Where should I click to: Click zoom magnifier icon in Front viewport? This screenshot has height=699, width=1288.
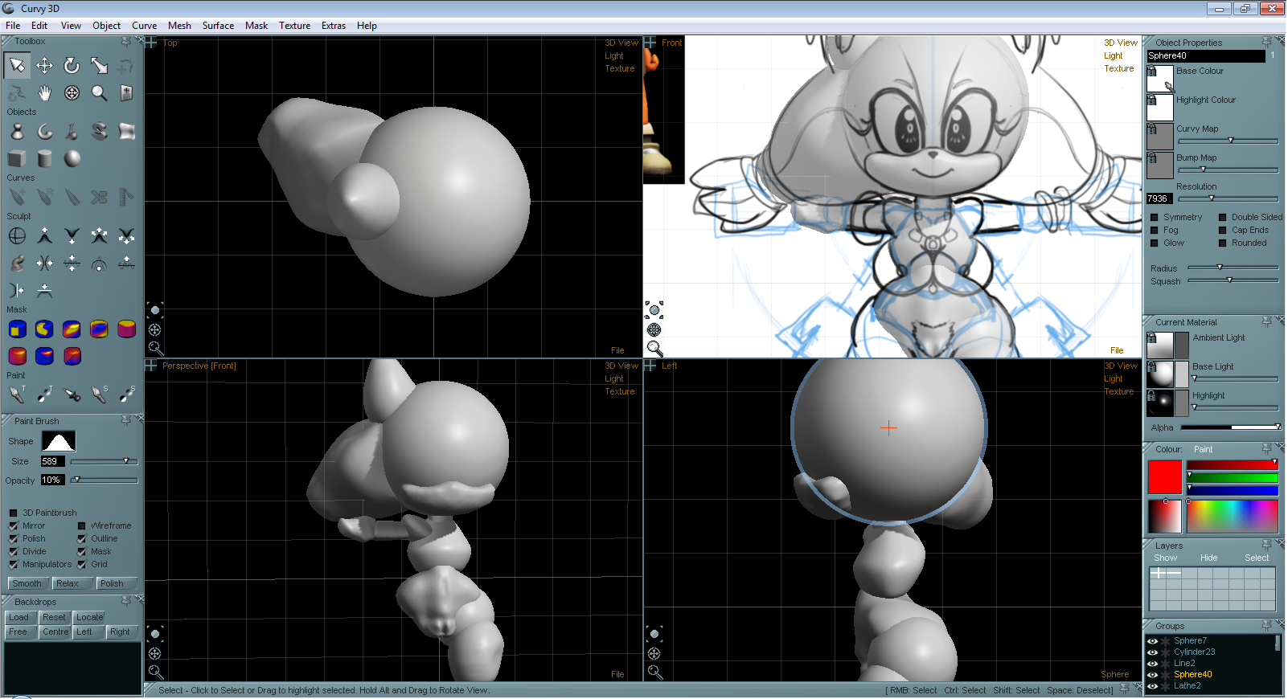click(x=655, y=348)
